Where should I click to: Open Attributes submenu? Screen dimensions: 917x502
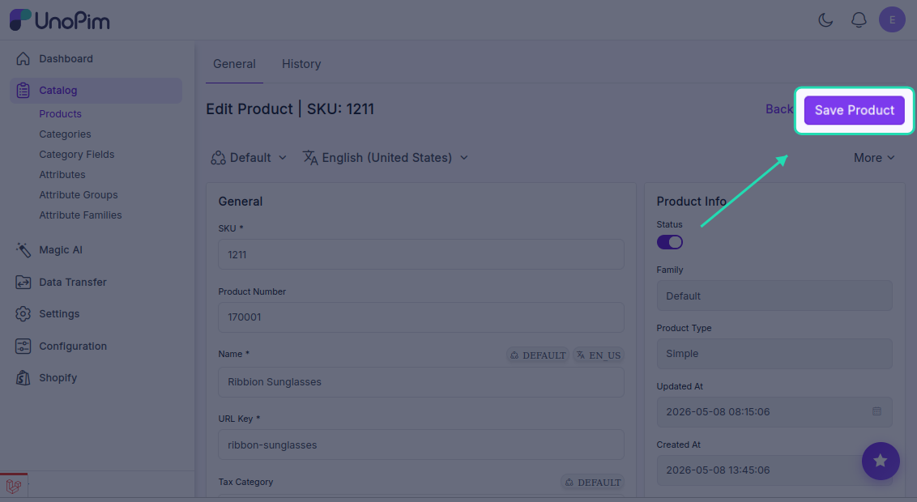point(62,175)
